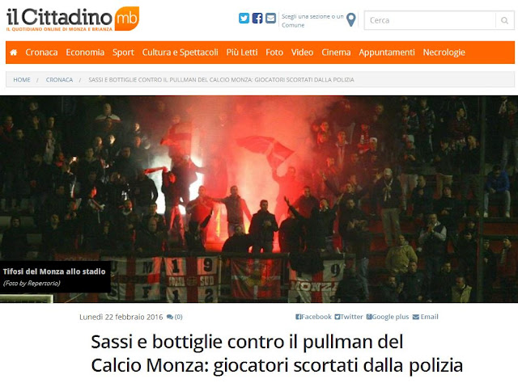This screenshot has width=518, height=383.
Task: Click the search magnifier icon
Action: [504, 20]
